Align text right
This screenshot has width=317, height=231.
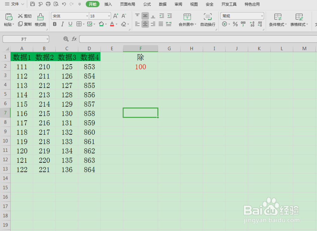153,24
